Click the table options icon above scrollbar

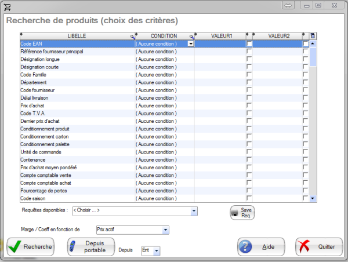click(x=313, y=36)
